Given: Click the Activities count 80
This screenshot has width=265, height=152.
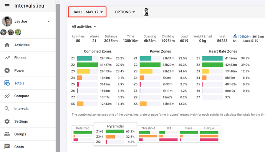Looking at the screenshot, I should pyautogui.click(x=78, y=41).
